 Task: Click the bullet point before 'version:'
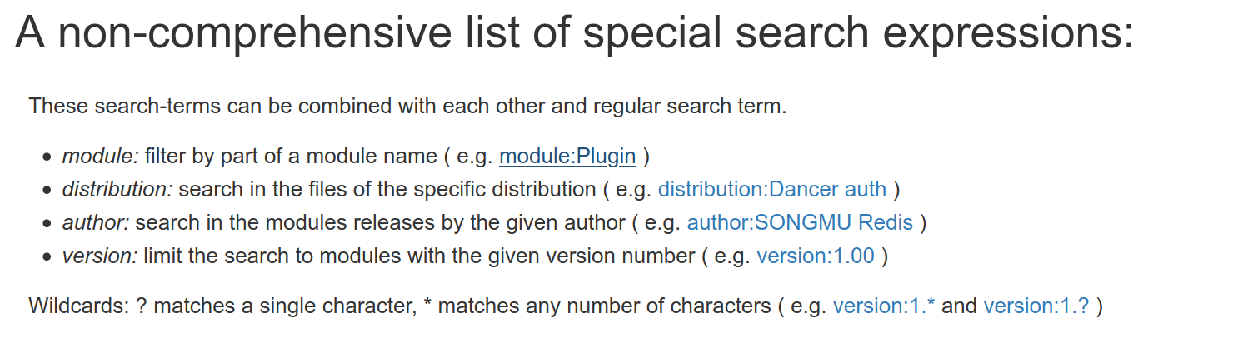(47, 257)
